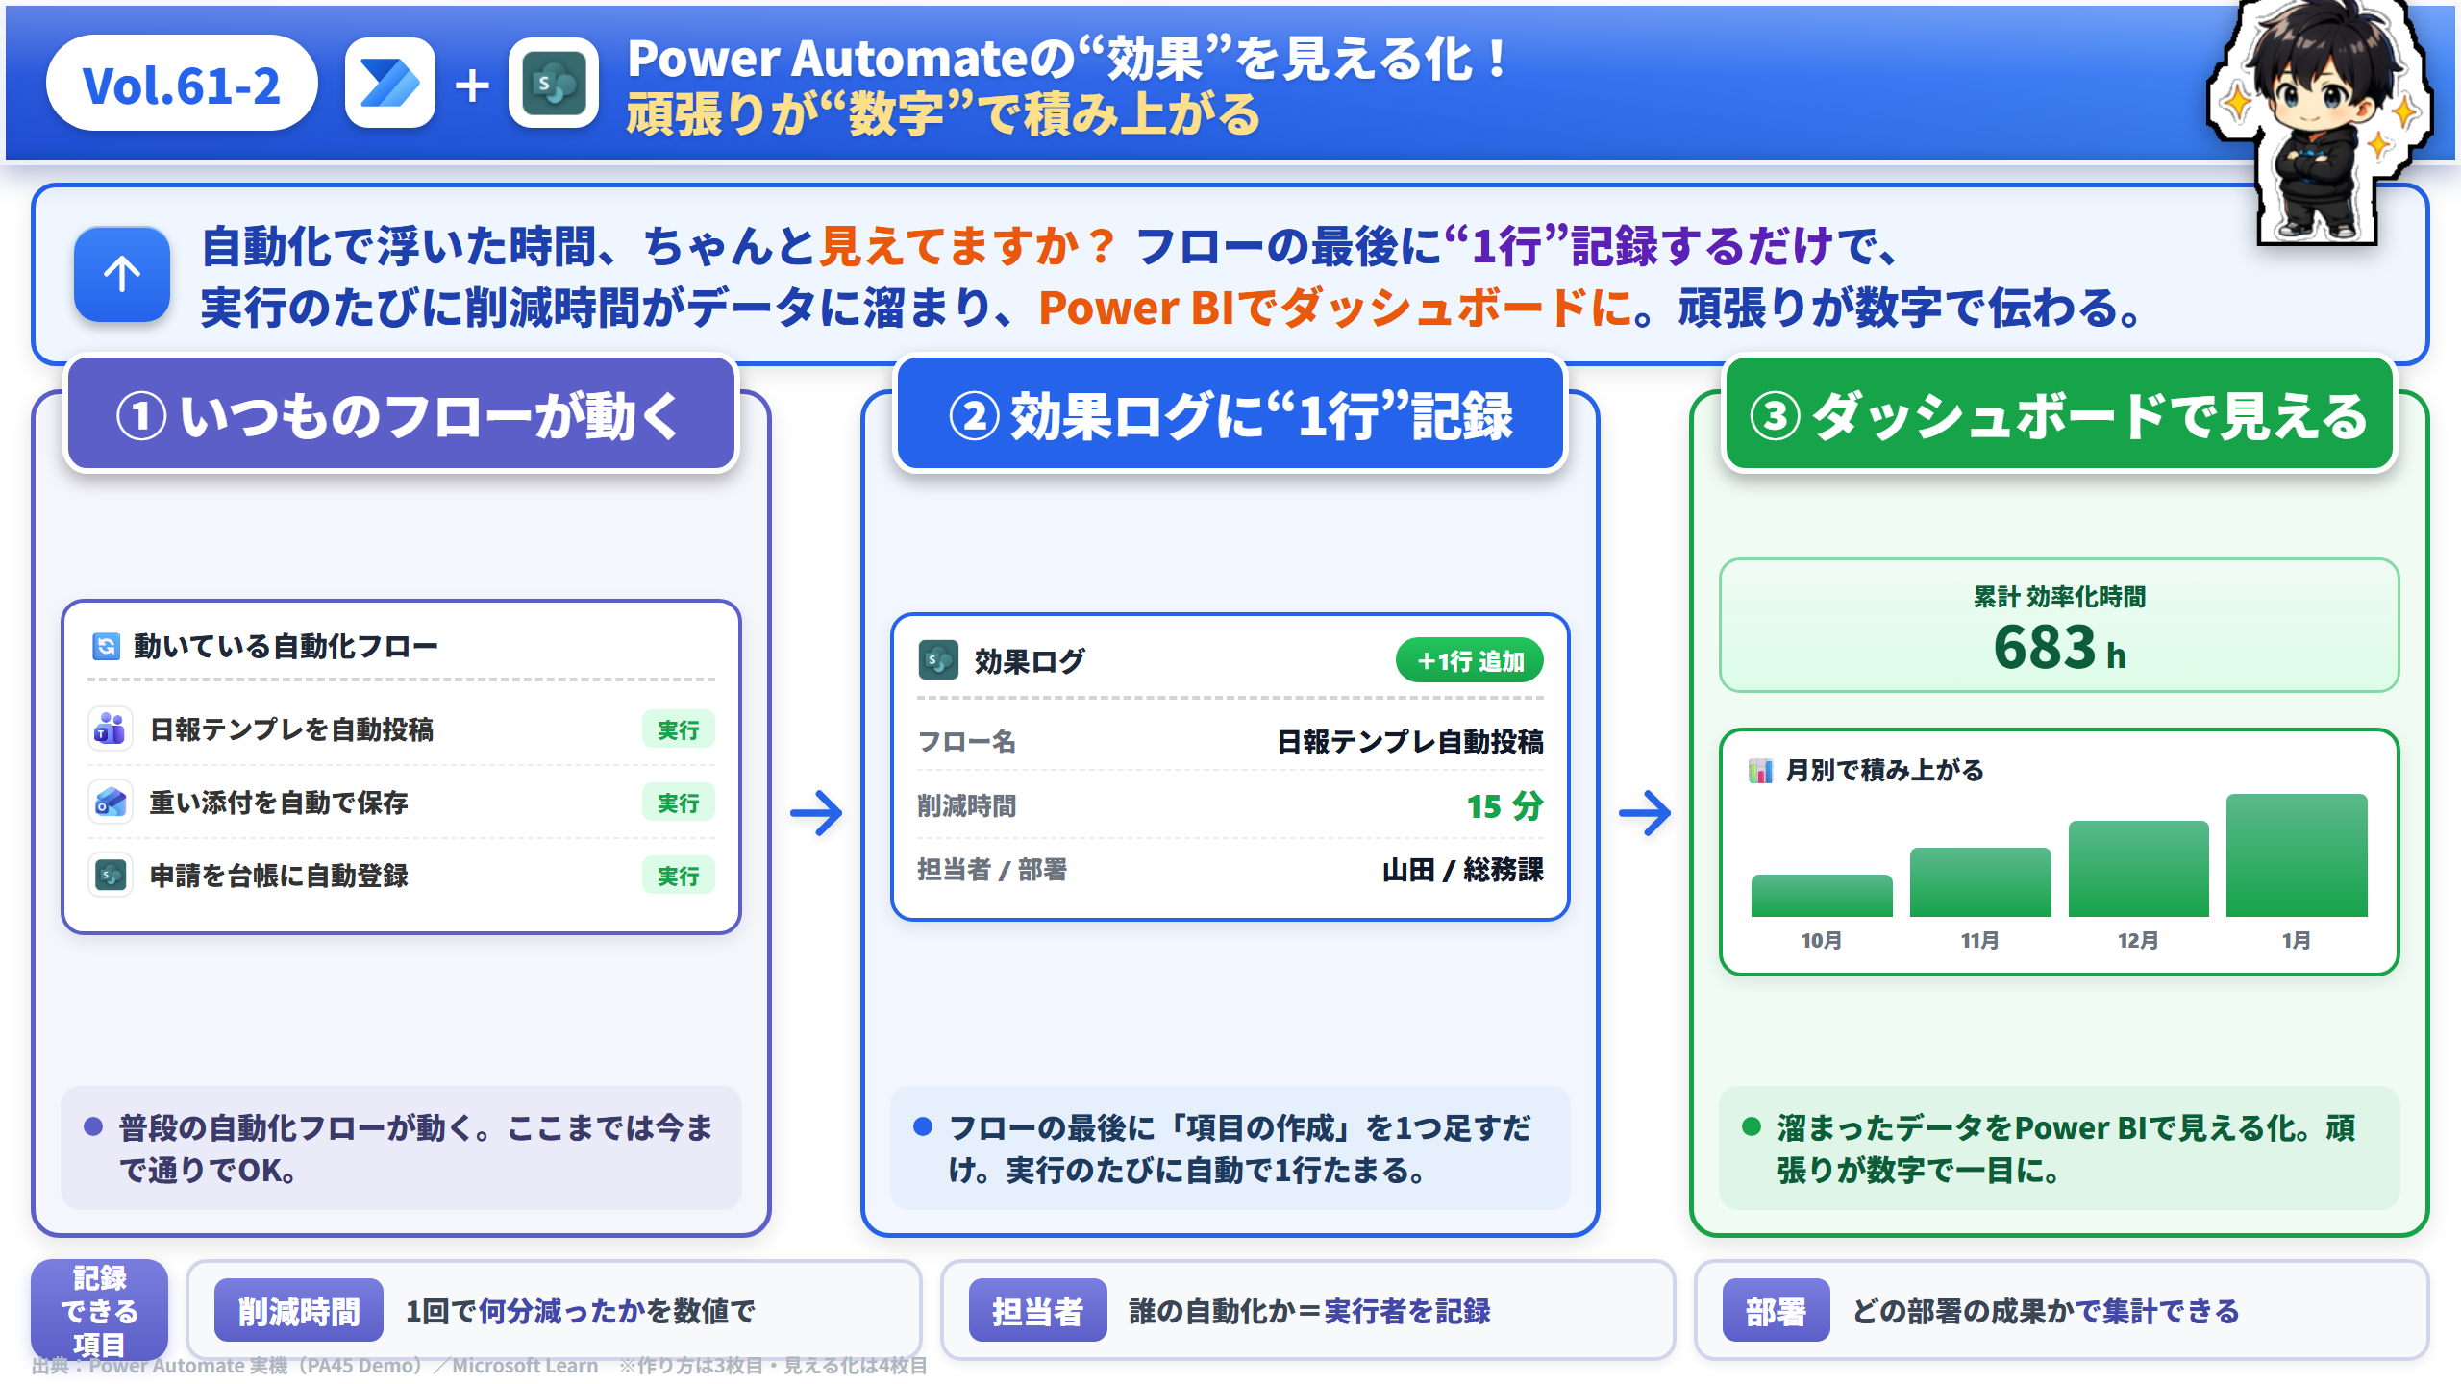Screen dimensions: 2461x1384
Task: Click the 15 分 value
Action: 1504,805
